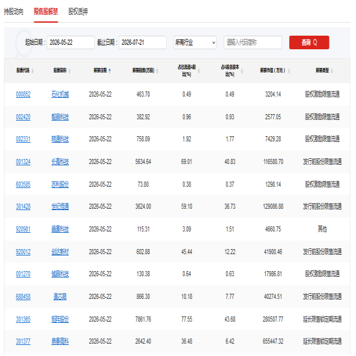Click the 3624.00 unlocked shares cell
Screen dimensions: 356x356
[x=143, y=206]
